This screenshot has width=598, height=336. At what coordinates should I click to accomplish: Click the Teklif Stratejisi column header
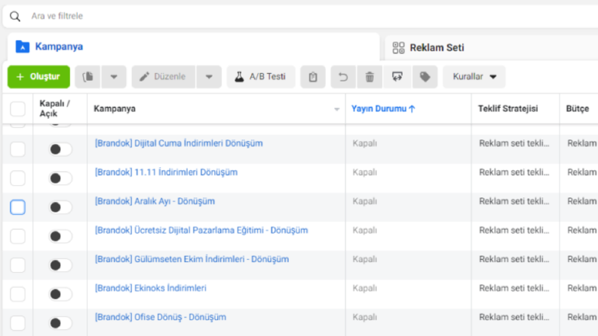(x=508, y=108)
